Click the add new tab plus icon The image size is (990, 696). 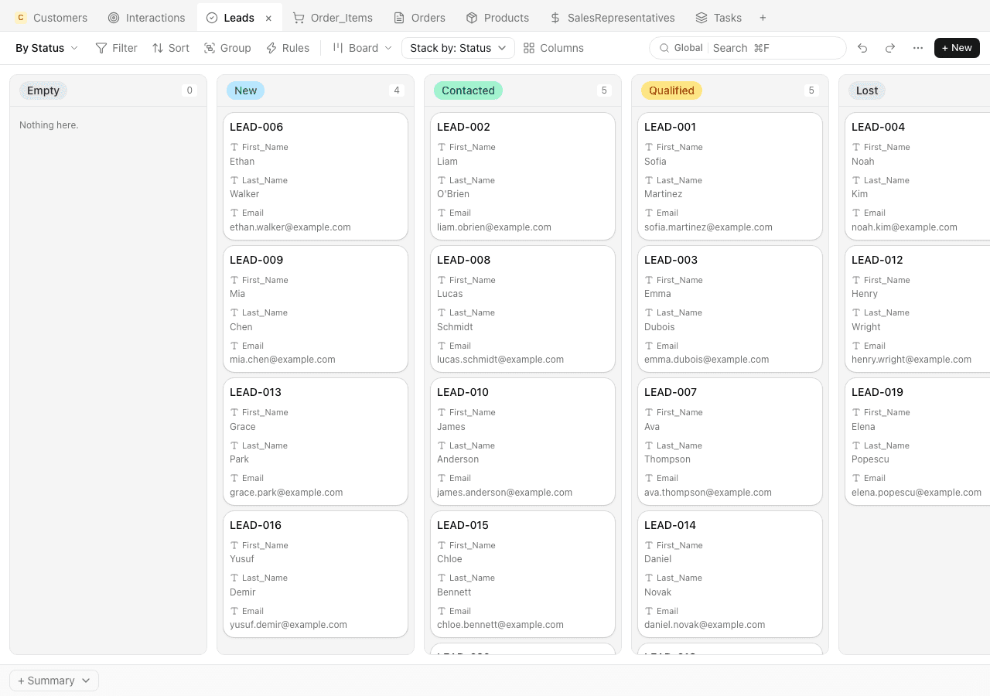pos(763,18)
